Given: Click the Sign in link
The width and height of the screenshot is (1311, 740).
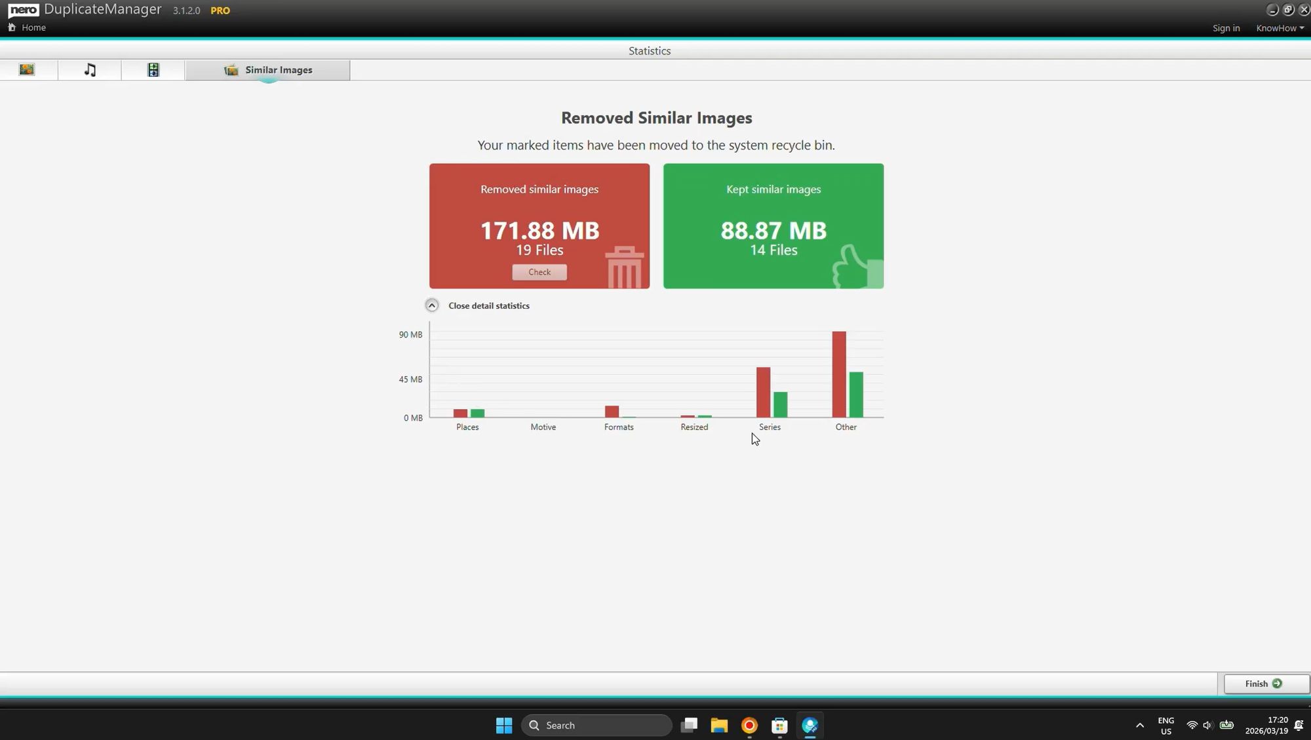Looking at the screenshot, I should 1226,28.
